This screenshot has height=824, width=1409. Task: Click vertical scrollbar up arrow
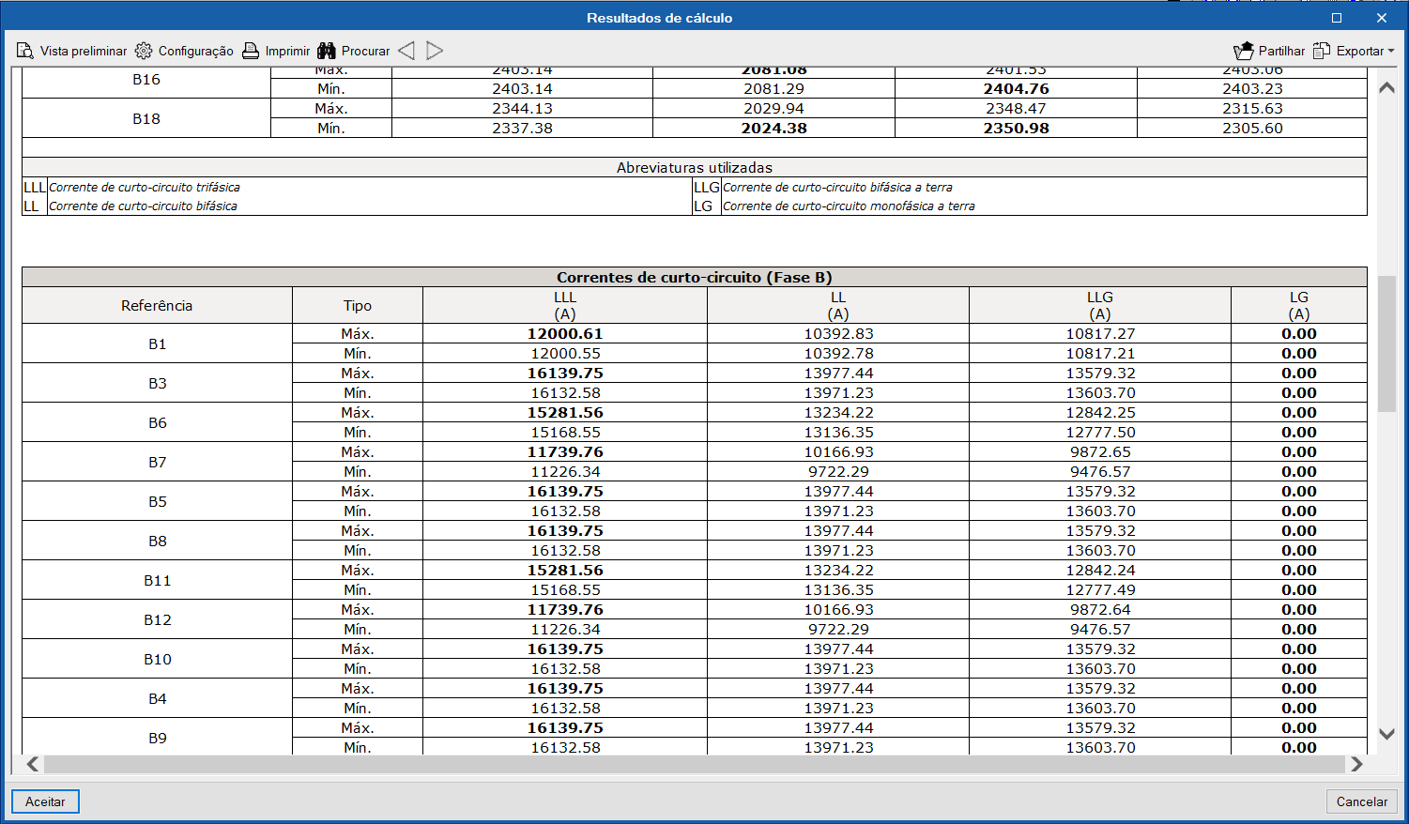pos(1386,87)
